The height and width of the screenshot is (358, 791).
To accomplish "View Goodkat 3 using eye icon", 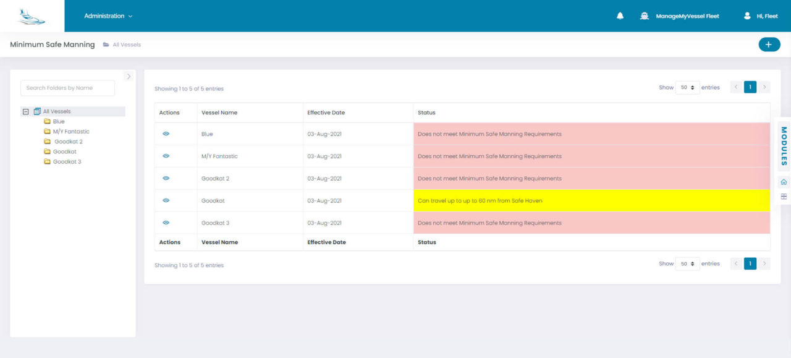I will pos(166,223).
